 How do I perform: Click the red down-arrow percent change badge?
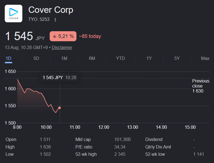(x=63, y=36)
